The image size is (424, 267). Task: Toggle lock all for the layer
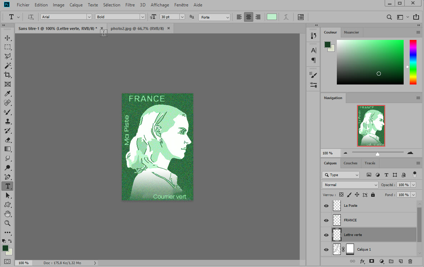(373, 195)
